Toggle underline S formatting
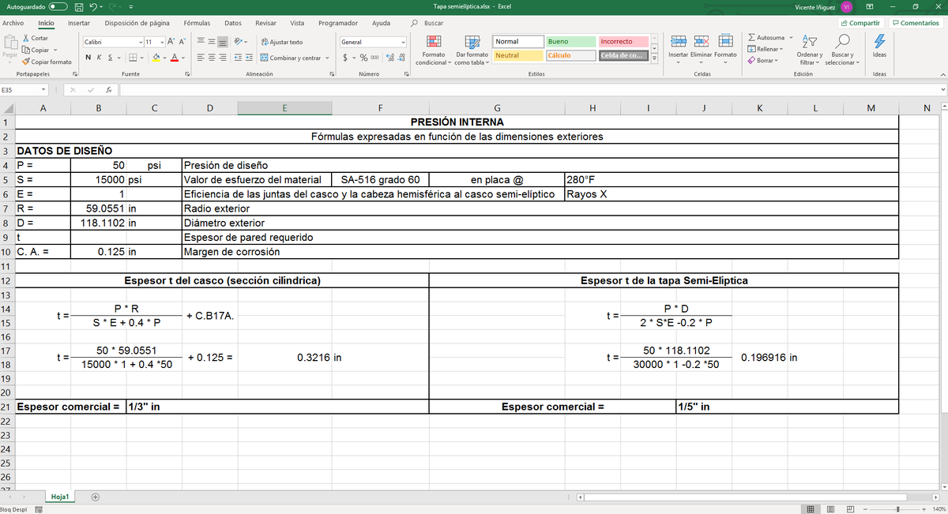This screenshot has height=514, width=948. click(110, 58)
